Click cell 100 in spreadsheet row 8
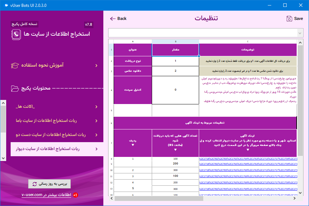 [175, 159]
